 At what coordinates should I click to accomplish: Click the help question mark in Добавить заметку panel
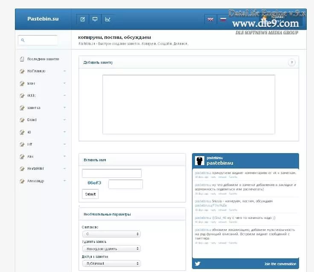tap(292, 62)
